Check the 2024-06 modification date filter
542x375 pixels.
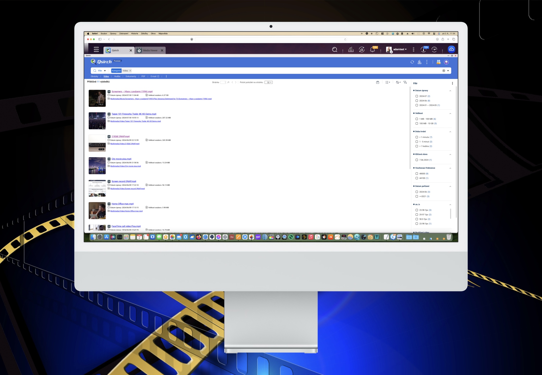417,101
